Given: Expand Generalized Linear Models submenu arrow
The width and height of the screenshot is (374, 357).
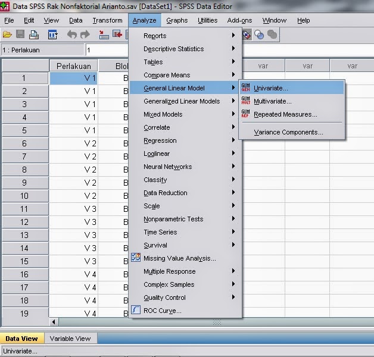Looking at the screenshot, I should (x=233, y=101).
